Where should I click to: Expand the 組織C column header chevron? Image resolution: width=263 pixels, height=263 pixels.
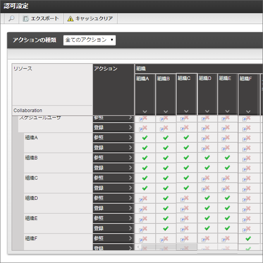click(186, 111)
